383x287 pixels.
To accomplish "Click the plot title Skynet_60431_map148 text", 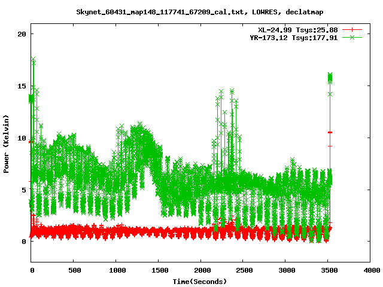I will coord(200,12).
